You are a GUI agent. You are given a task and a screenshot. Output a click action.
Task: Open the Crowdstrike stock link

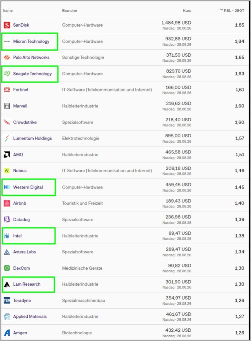25,122
